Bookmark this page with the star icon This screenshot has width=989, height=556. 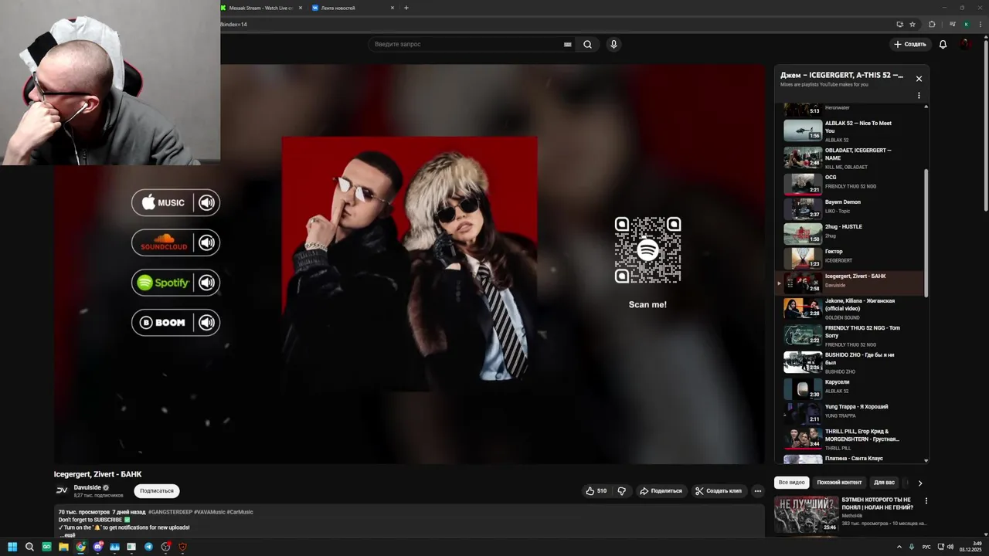913,24
